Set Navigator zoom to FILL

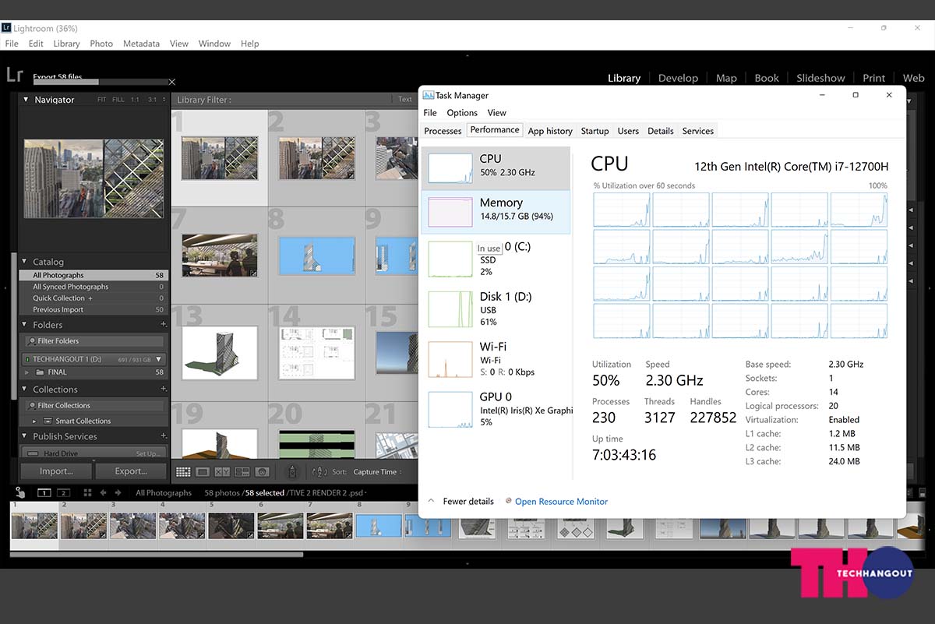pos(118,100)
